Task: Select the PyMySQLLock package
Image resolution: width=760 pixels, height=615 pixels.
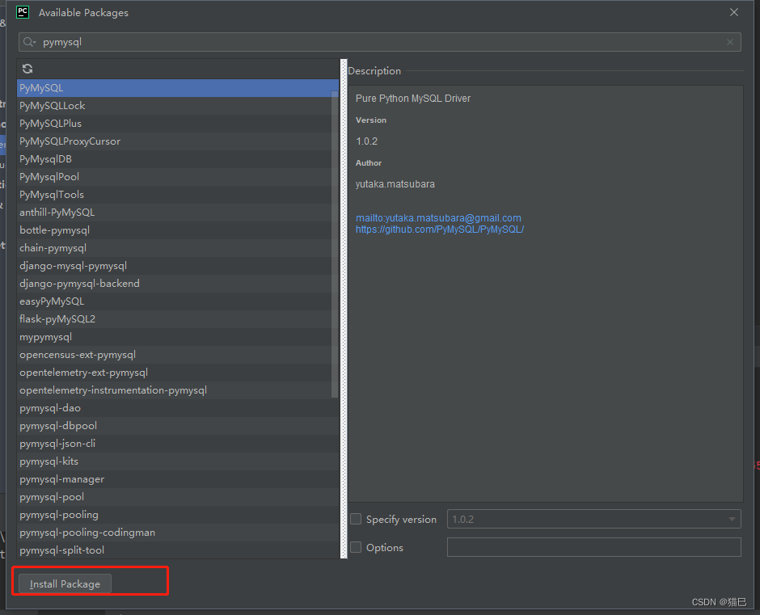Action: 177,106
